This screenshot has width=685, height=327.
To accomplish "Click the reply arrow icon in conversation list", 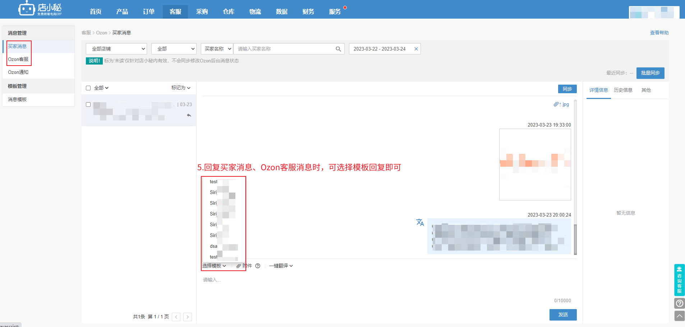I will point(189,115).
